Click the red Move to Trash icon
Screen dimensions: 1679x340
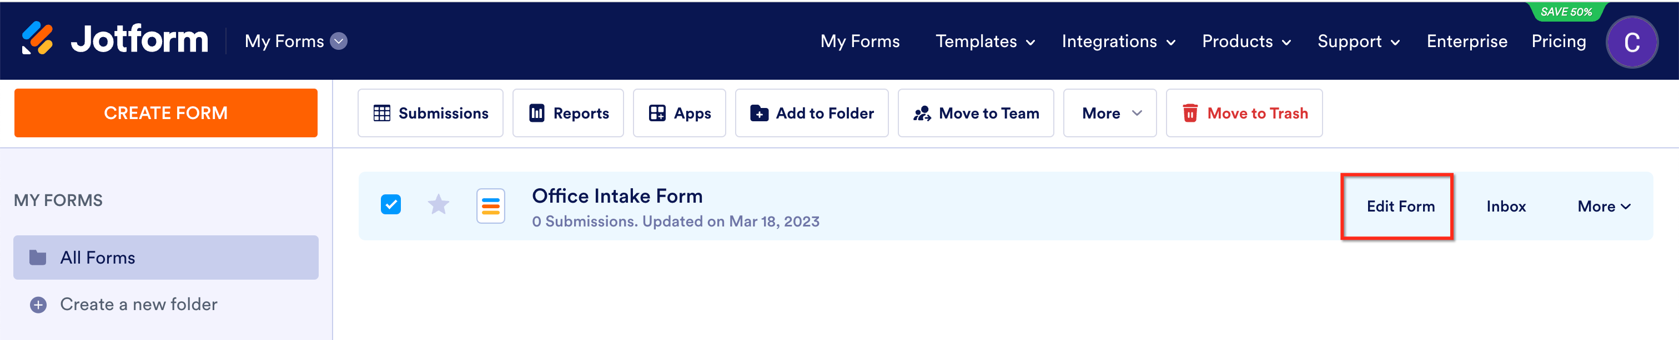(x=1189, y=113)
